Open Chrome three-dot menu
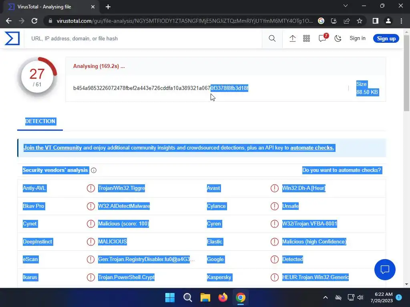Viewport: 410px width, 307px height. pyautogui.click(x=401, y=21)
